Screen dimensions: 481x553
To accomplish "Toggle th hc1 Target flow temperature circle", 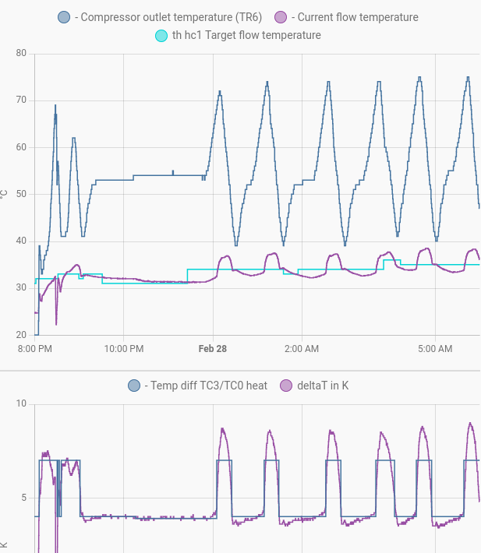I will 161,35.
